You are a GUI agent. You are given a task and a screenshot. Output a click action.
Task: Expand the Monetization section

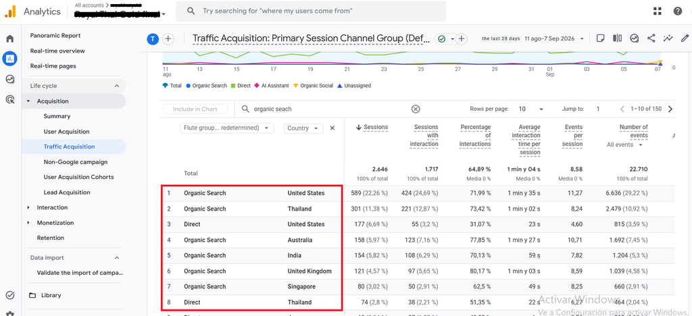(28, 223)
